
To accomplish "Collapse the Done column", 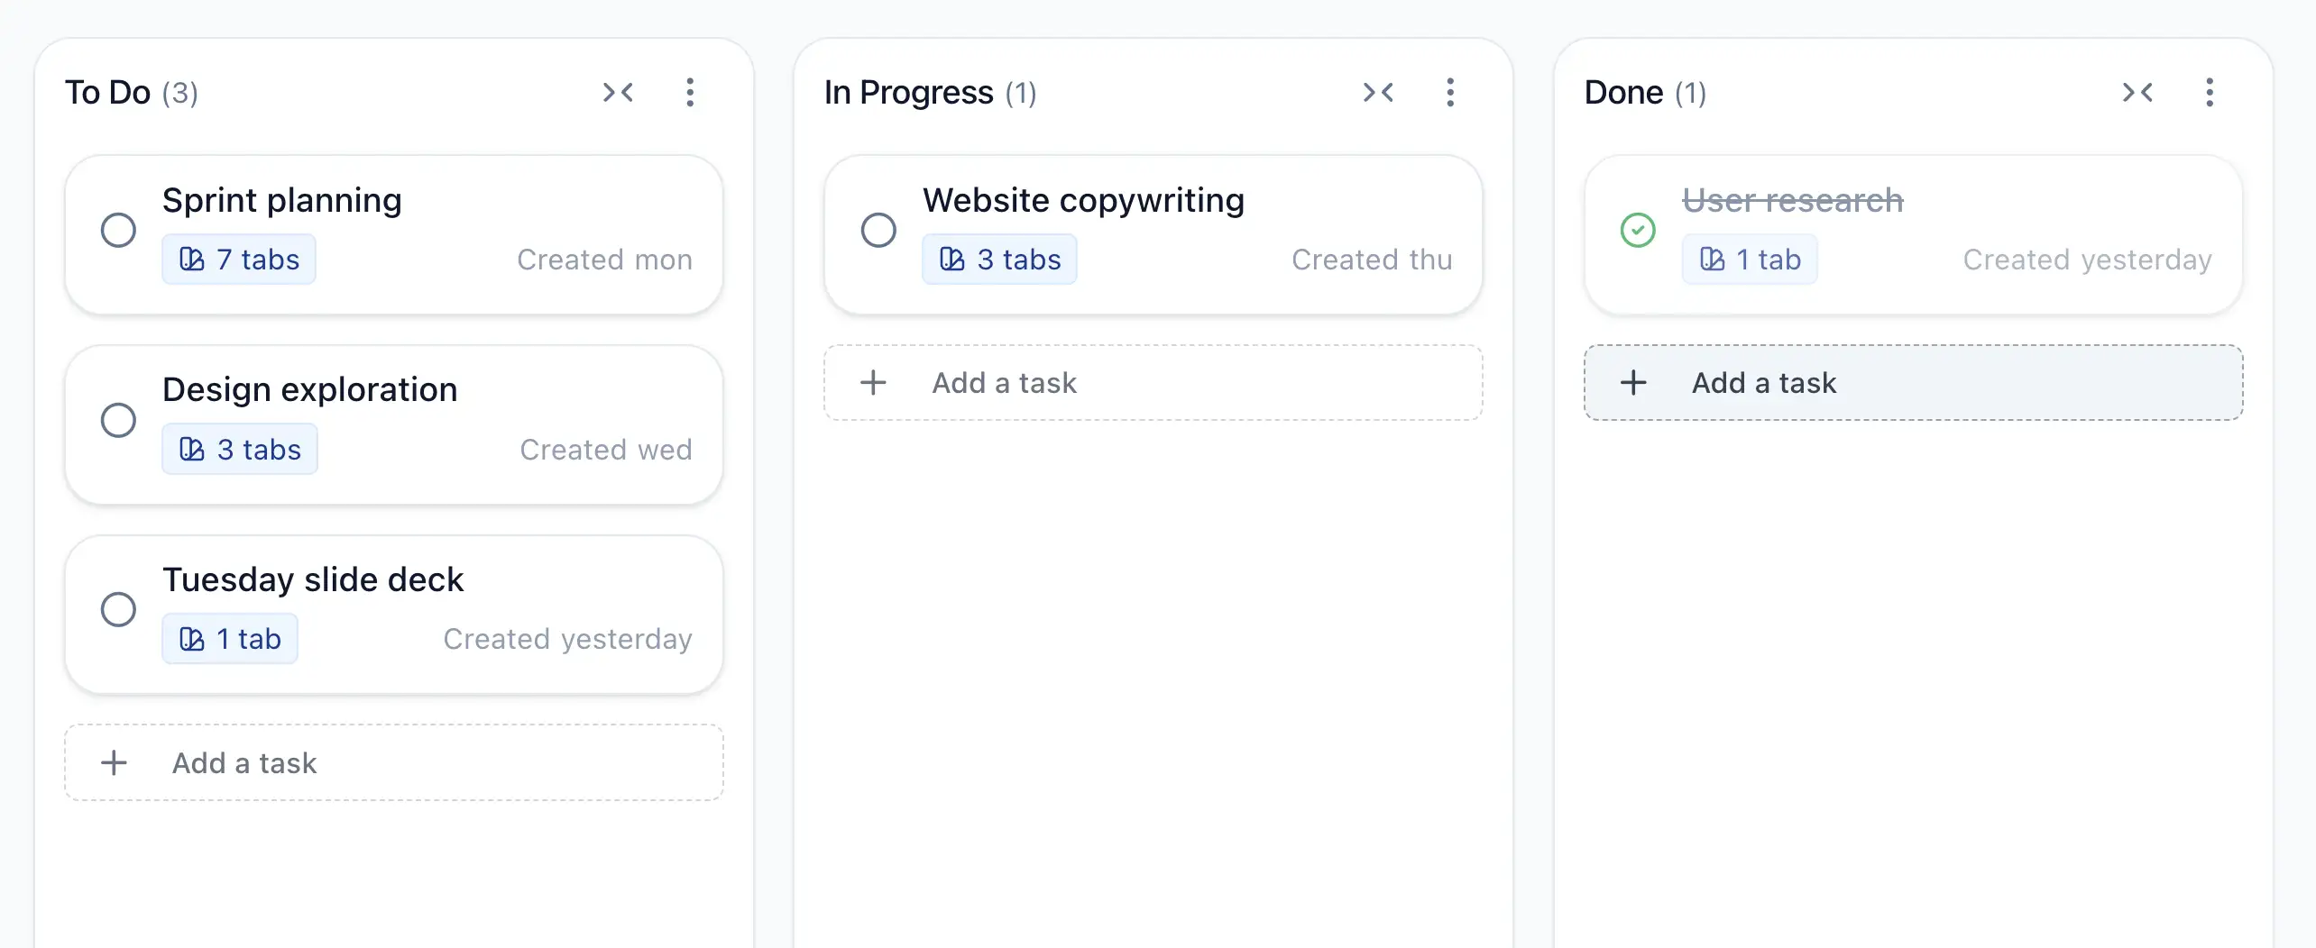I will tap(2137, 92).
